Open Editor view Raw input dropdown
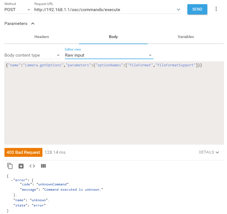227x214 pixels. (109, 55)
